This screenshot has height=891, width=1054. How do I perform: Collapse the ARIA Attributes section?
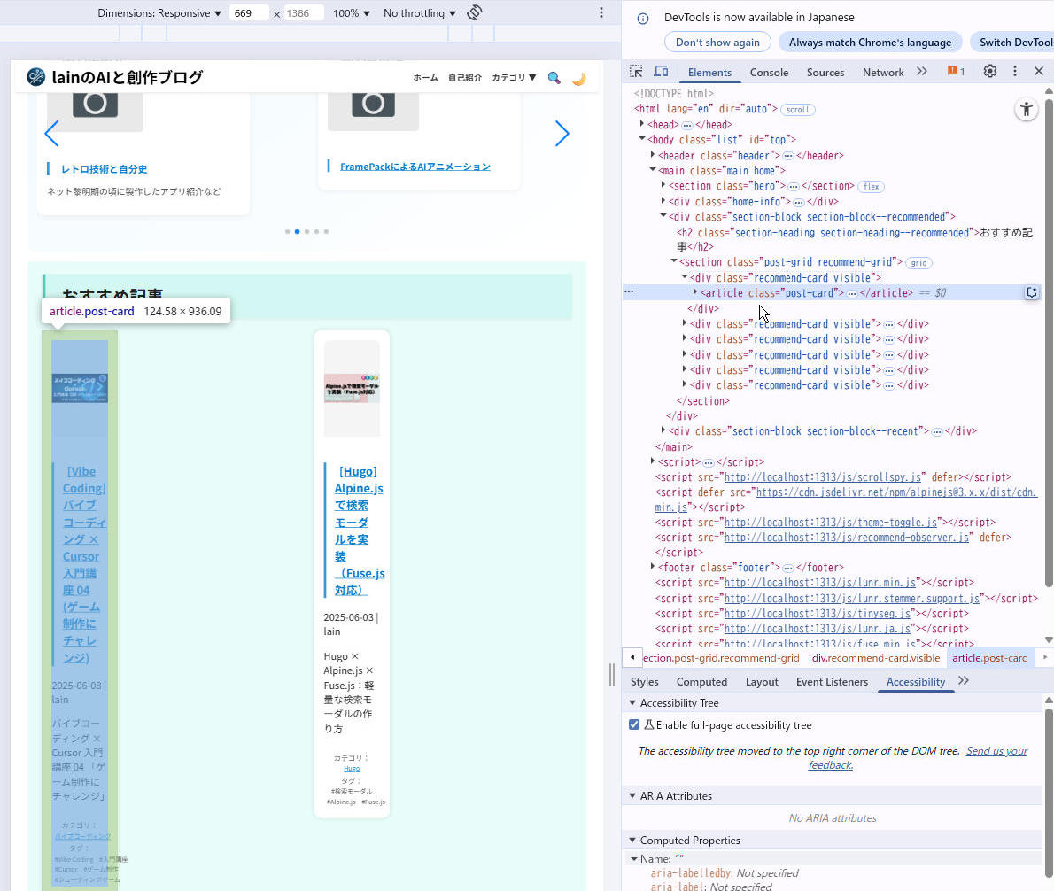[632, 795]
